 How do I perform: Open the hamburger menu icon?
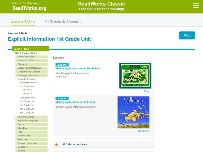coord(196,6)
